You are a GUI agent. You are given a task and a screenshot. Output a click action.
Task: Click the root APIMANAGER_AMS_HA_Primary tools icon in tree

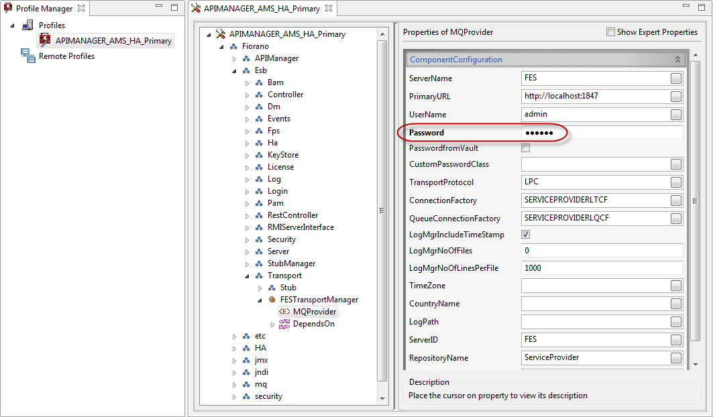tap(221, 34)
